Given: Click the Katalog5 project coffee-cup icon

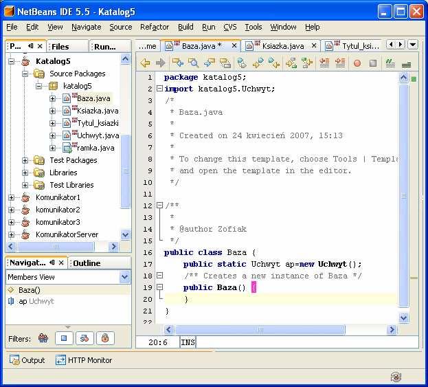Looking at the screenshot, I should click(x=25, y=61).
